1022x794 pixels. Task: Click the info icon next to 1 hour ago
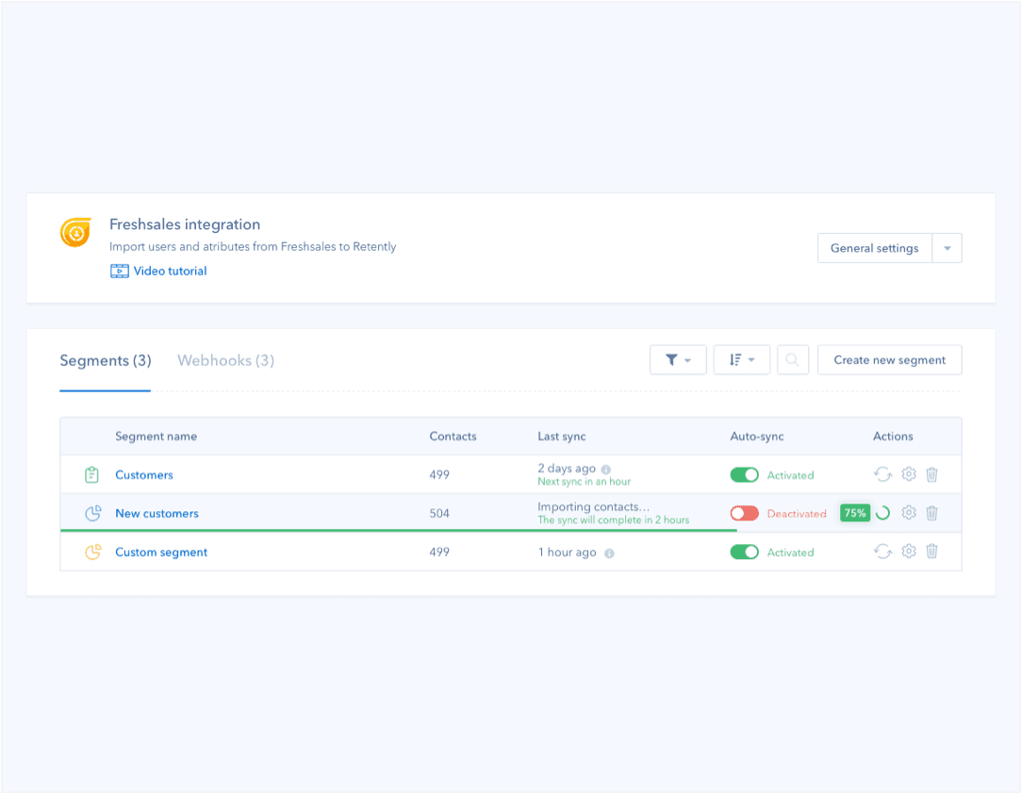(x=609, y=554)
